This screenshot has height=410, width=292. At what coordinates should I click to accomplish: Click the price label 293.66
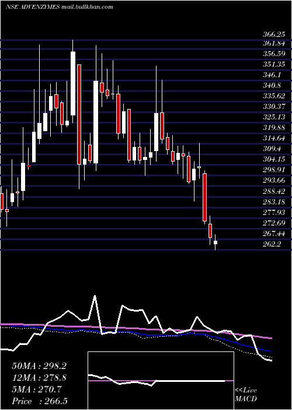click(x=274, y=180)
